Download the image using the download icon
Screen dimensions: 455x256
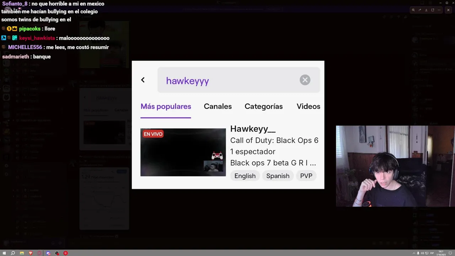[x=426, y=10]
